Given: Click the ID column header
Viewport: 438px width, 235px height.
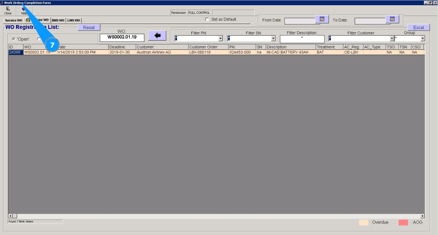Looking at the screenshot, I should point(16,47).
